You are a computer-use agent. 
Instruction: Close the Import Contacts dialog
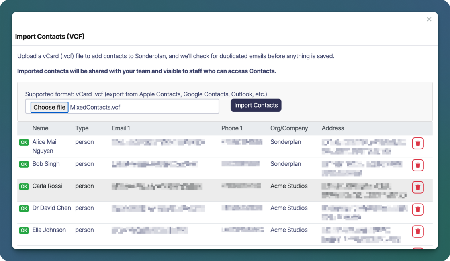[x=429, y=19]
